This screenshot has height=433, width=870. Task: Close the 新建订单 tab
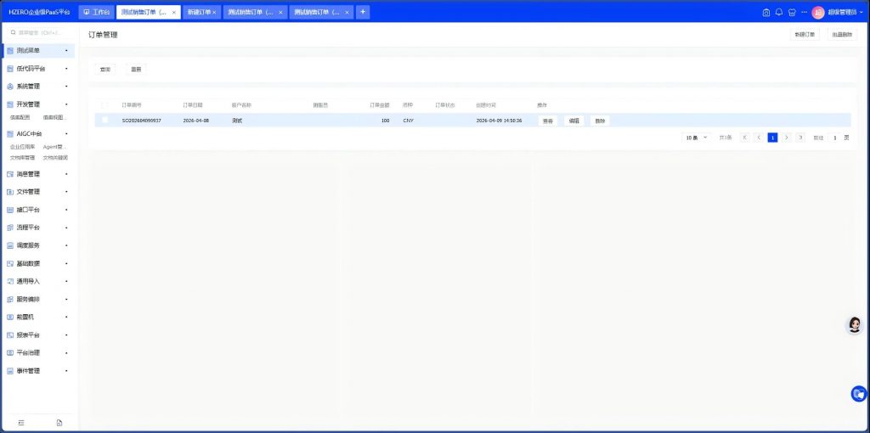[214, 13]
